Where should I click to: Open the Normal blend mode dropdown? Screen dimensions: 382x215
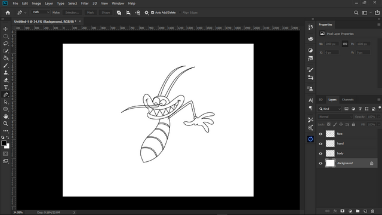(335, 117)
